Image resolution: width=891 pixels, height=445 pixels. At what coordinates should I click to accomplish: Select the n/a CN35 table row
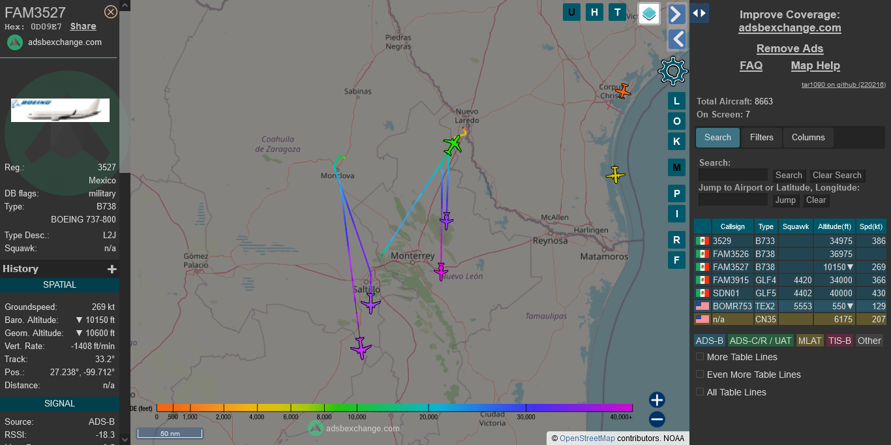[x=791, y=319]
